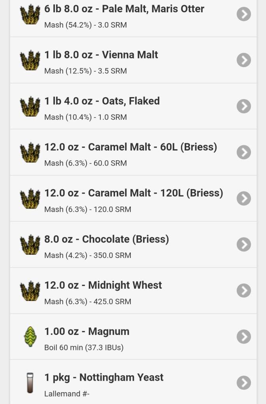
Task: Click the Midnight Wheat 425.0 SRM subtitle
Action: pyautogui.click(x=88, y=302)
